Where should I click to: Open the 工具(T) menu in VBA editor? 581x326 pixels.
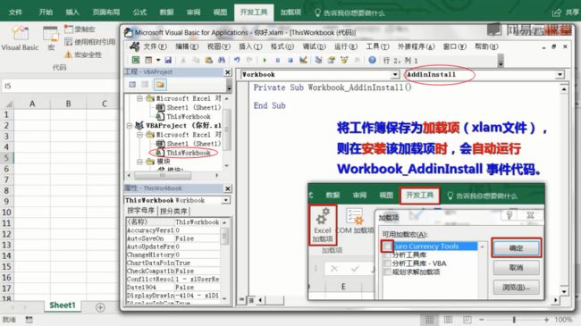(x=377, y=46)
